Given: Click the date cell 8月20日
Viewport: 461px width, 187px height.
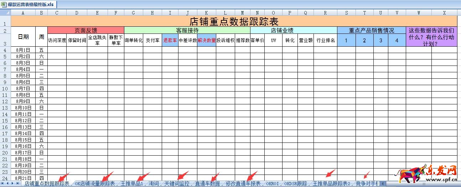Looking at the screenshot, I should tap(23, 172).
